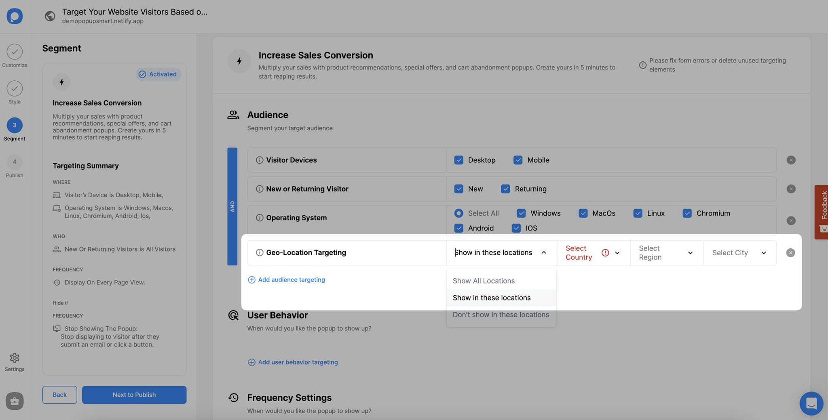Remove the Geo-Location Targeting row
Screen dimensions: 828x420
click(x=790, y=253)
